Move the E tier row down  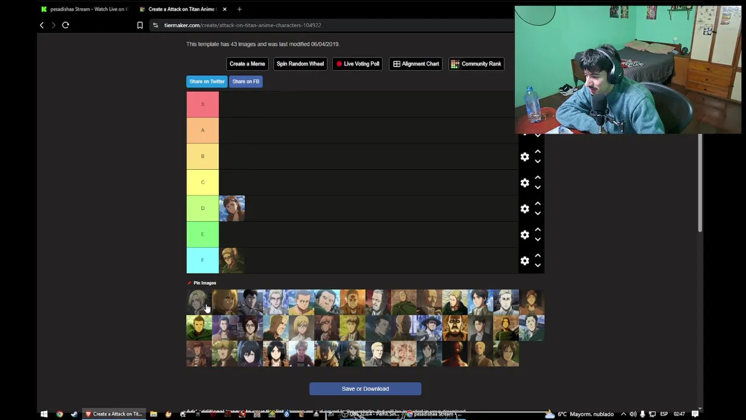[538, 239]
